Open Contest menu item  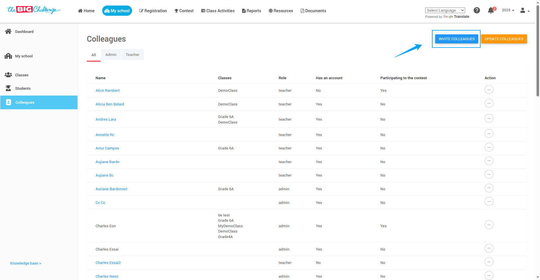184,11
